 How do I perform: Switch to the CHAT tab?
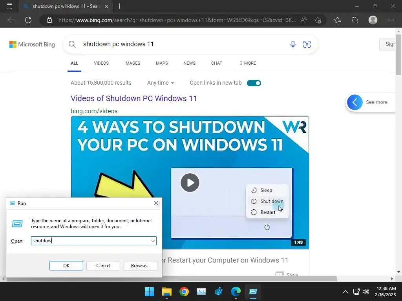[217, 63]
